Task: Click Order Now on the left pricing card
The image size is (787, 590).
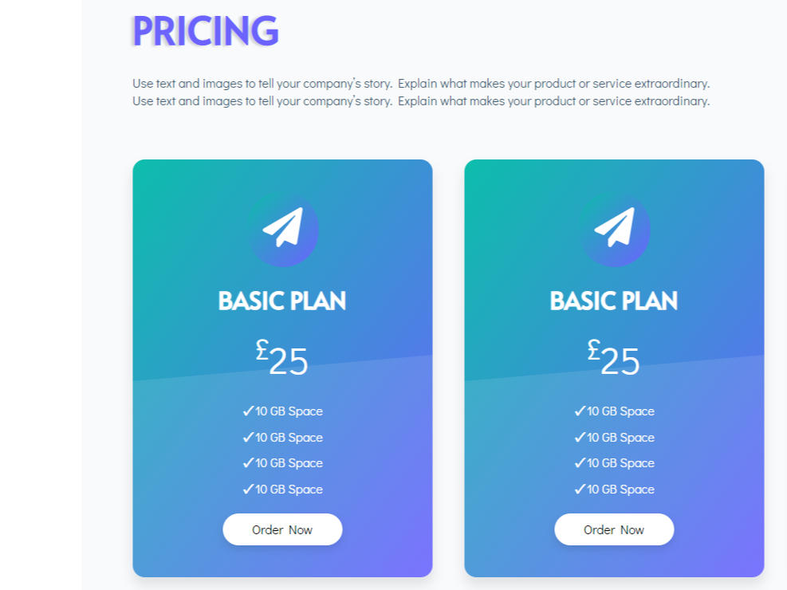Action: [x=282, y=529]
